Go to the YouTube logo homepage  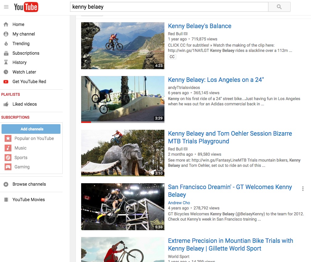(26, 7)
